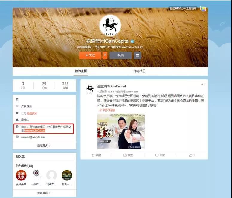Expand the chevron menu on the post
232x198 pixels.
coord(202,85)
